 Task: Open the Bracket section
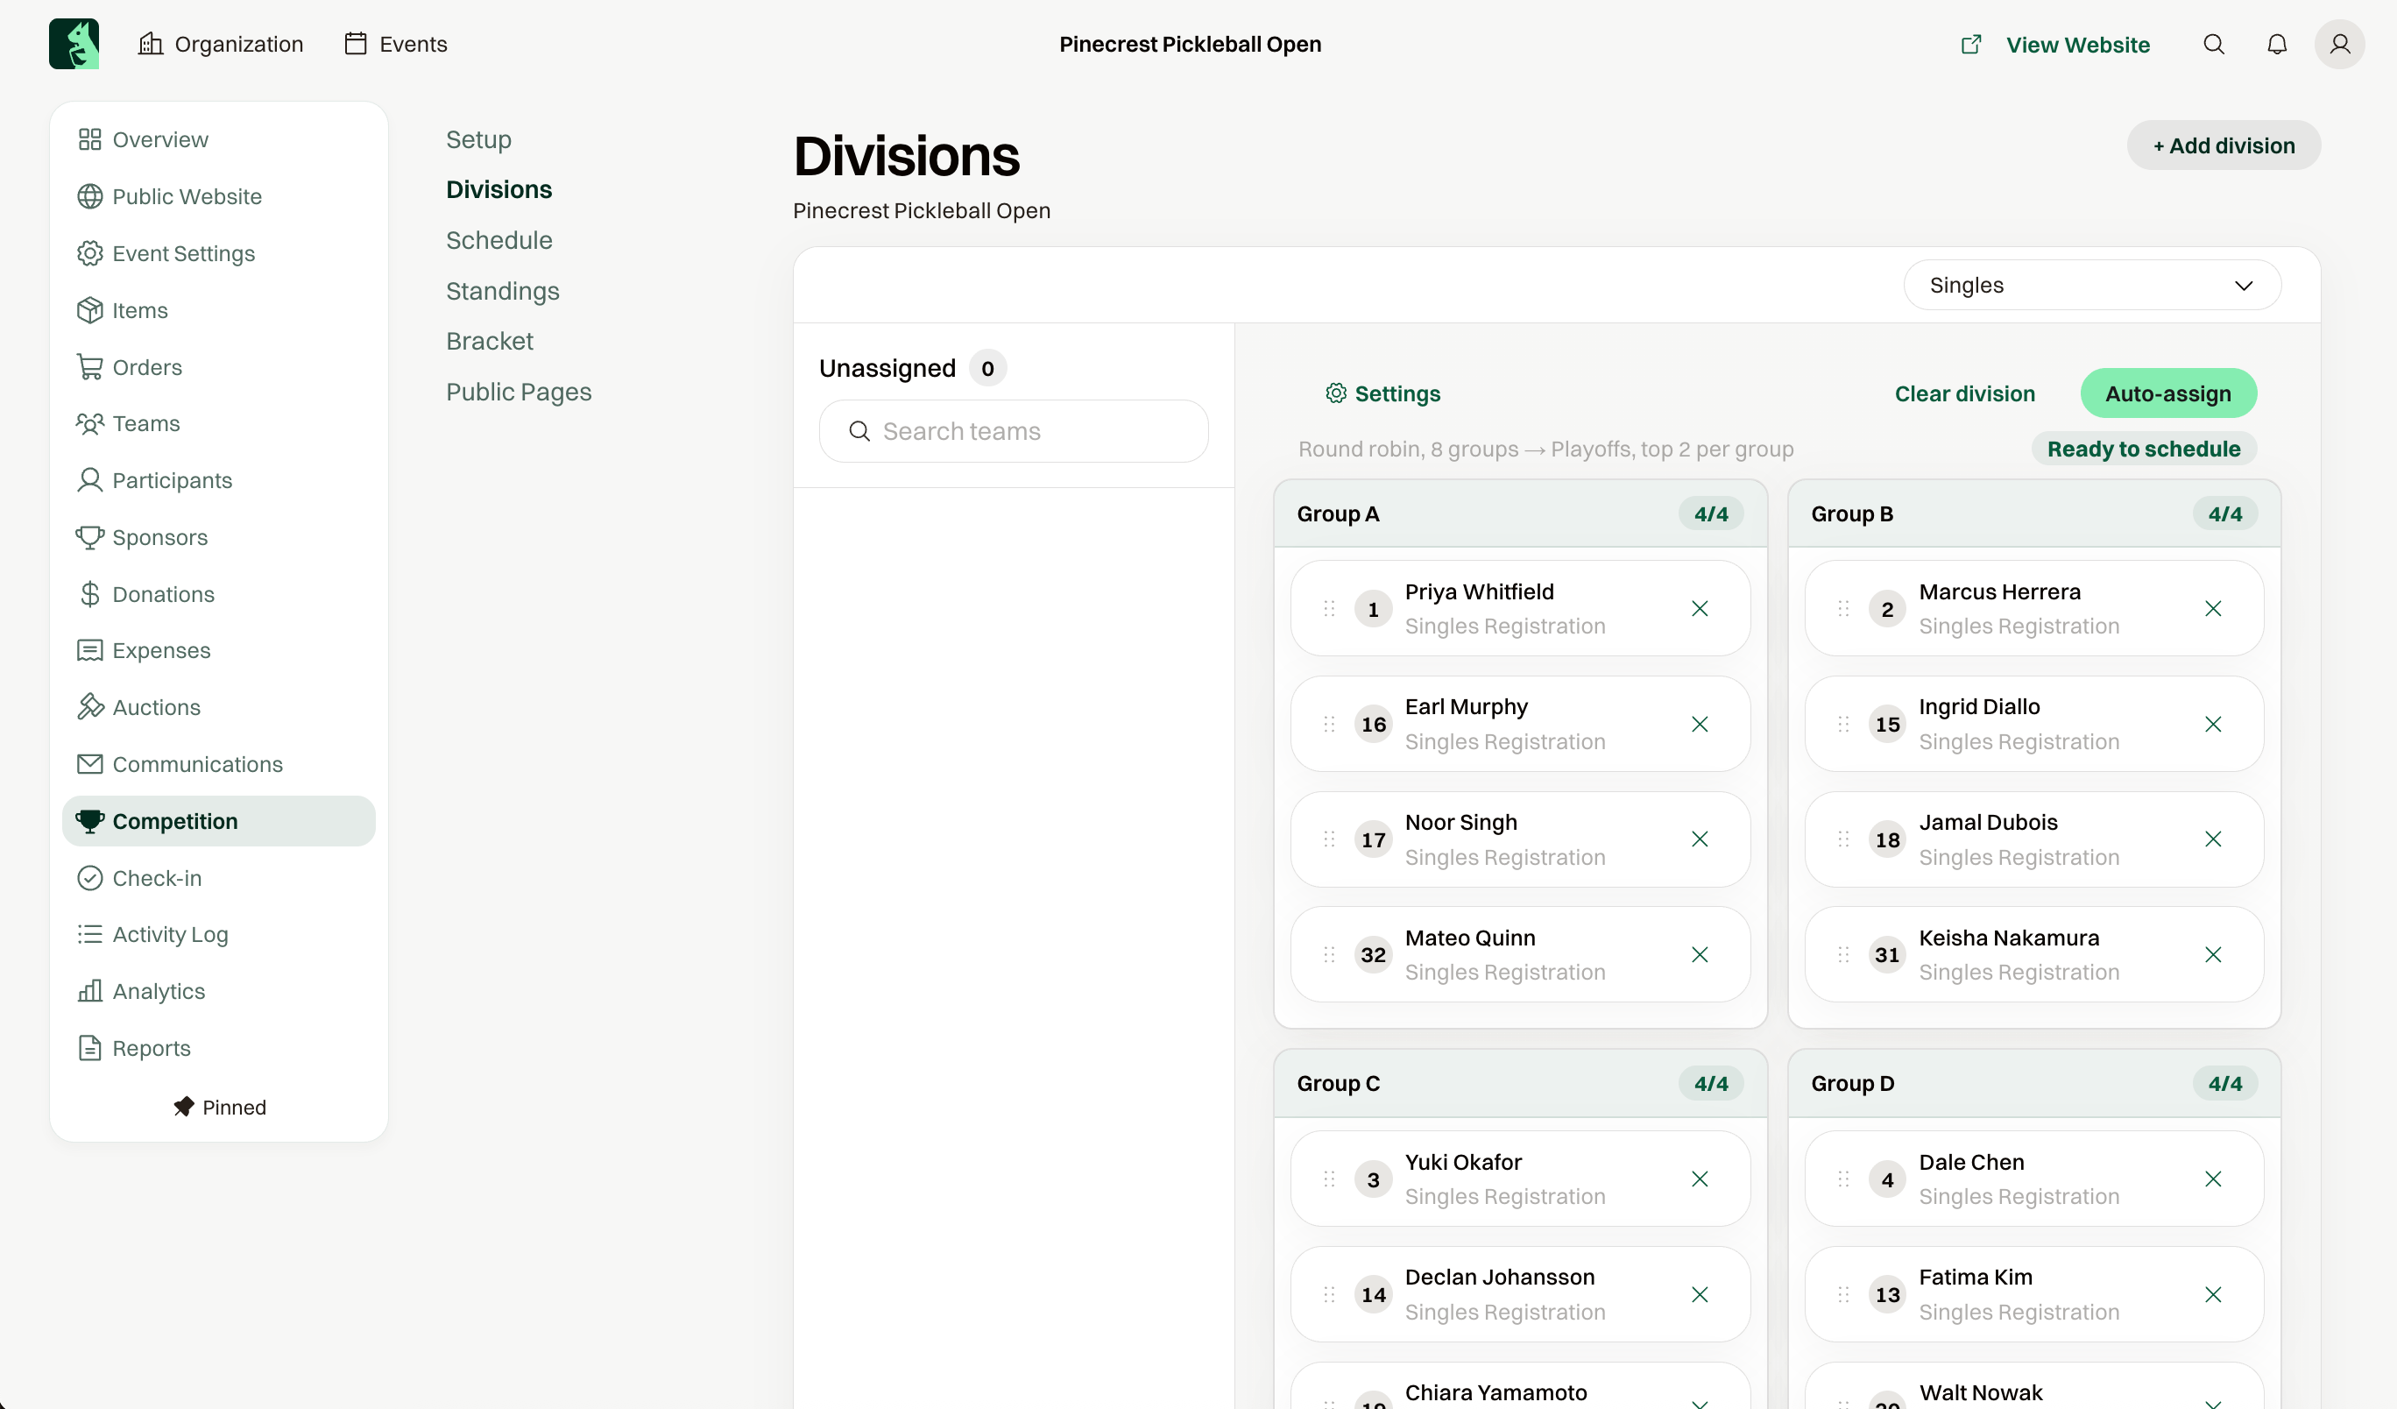point(490,342)
